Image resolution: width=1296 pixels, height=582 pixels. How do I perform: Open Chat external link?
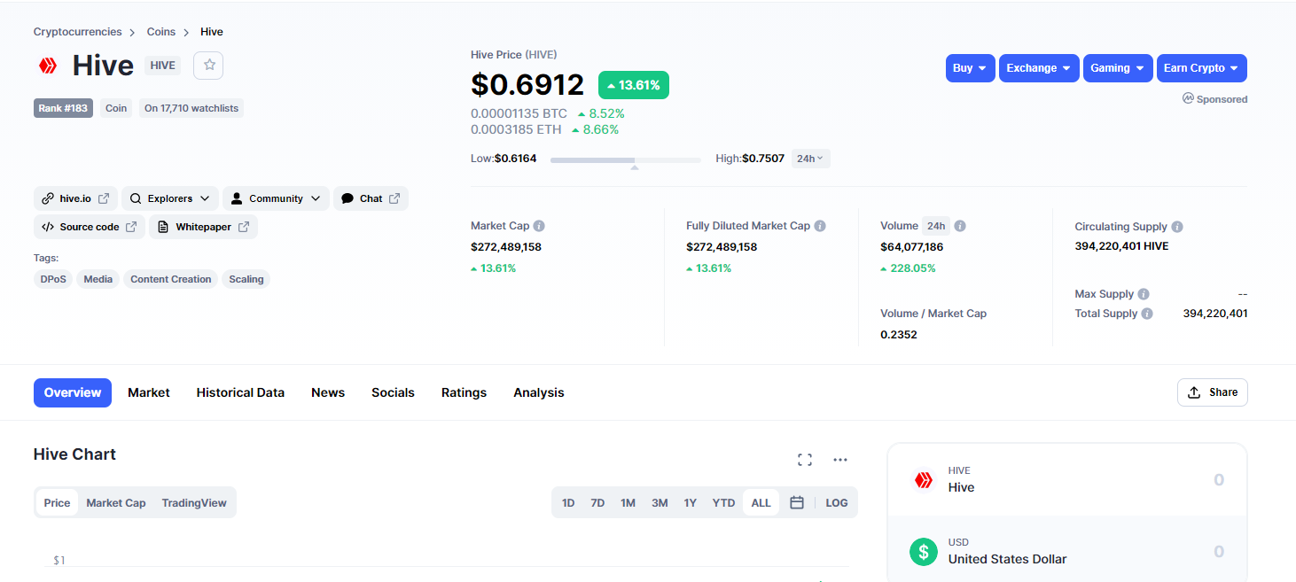click(371, 198)
